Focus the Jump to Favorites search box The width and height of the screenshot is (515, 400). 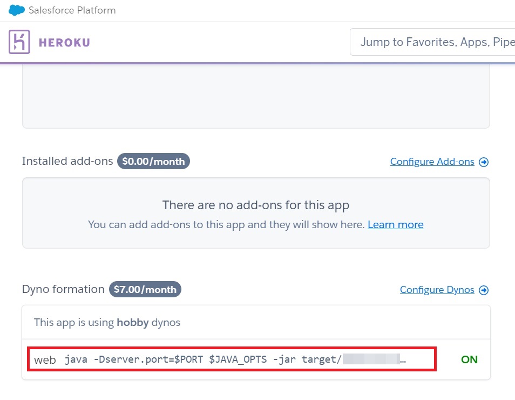(x=432, y=42)
